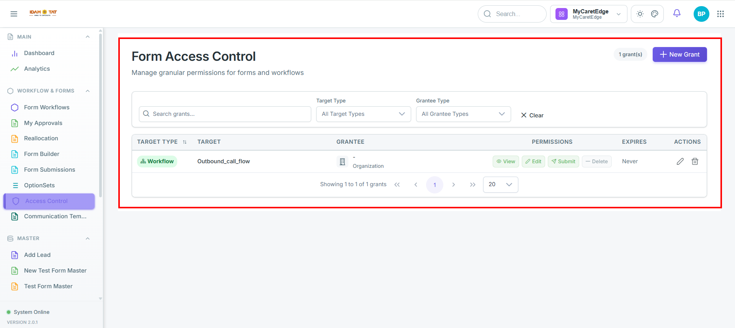This screenshot has height=328, width=735.
Task: Open Add Lead in the sidebar
Action: pos(49,255)
